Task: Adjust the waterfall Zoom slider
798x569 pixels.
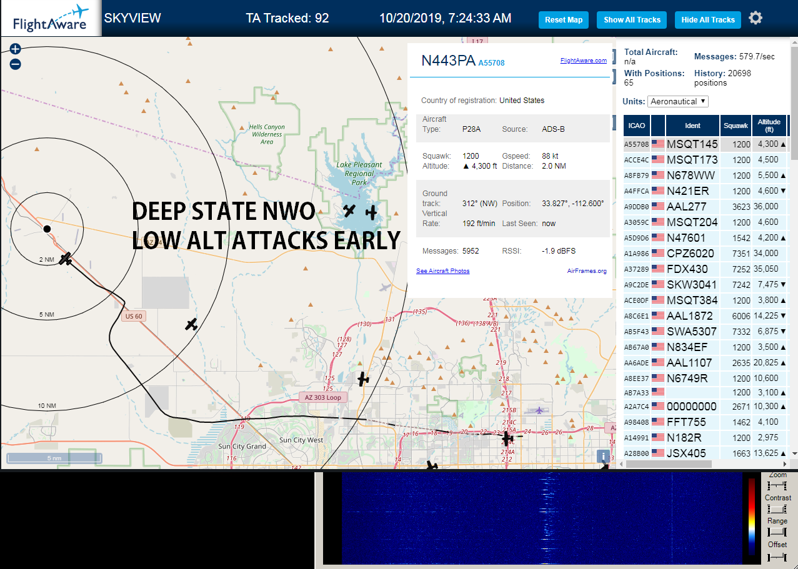Action: (x=777, y=486)
